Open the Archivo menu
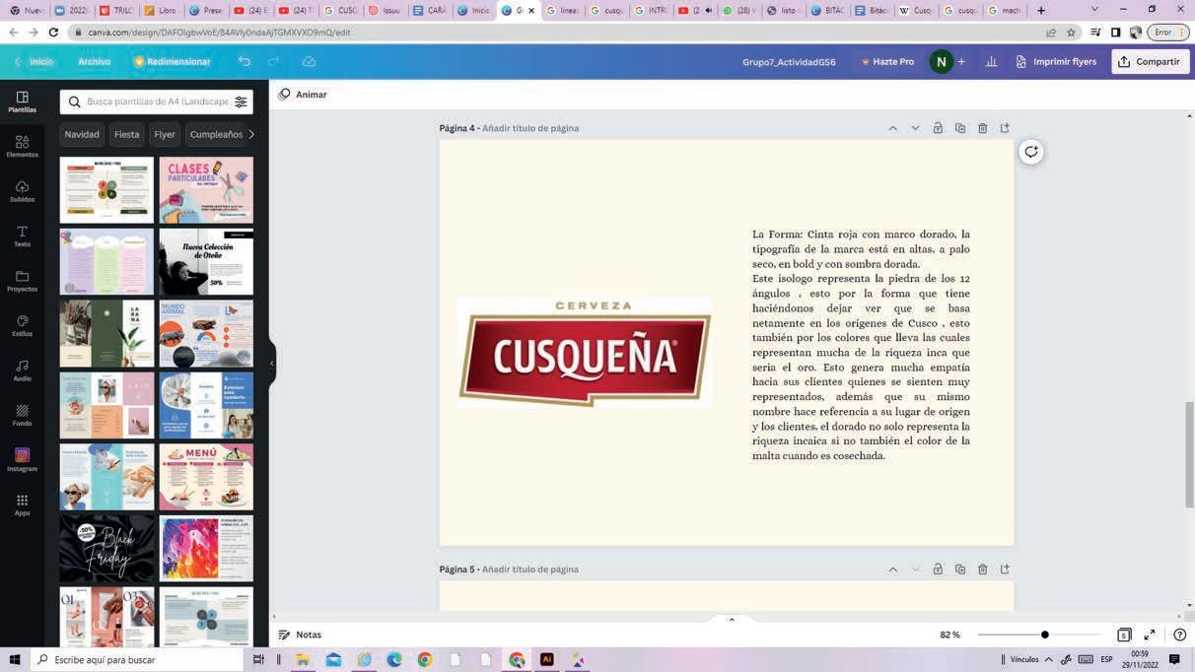Image resolution: width=1195 pixels, height=672 pixels. click(x=95, y=61)
